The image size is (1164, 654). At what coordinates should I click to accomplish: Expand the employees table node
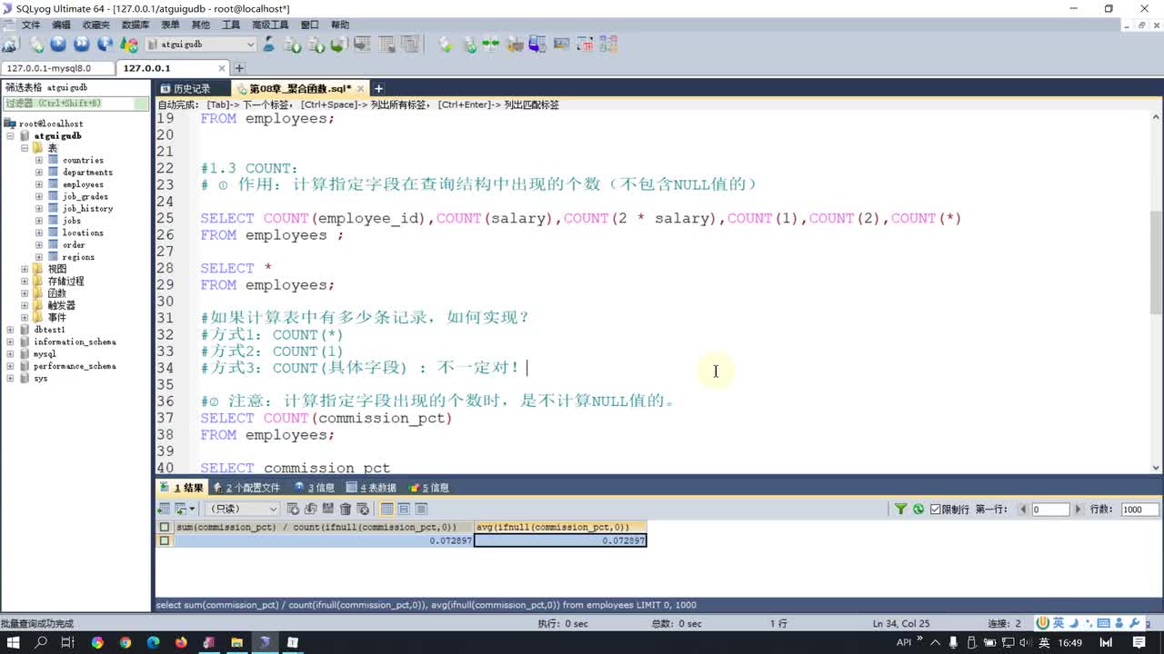pyautogui.click(x=39, y=184)
